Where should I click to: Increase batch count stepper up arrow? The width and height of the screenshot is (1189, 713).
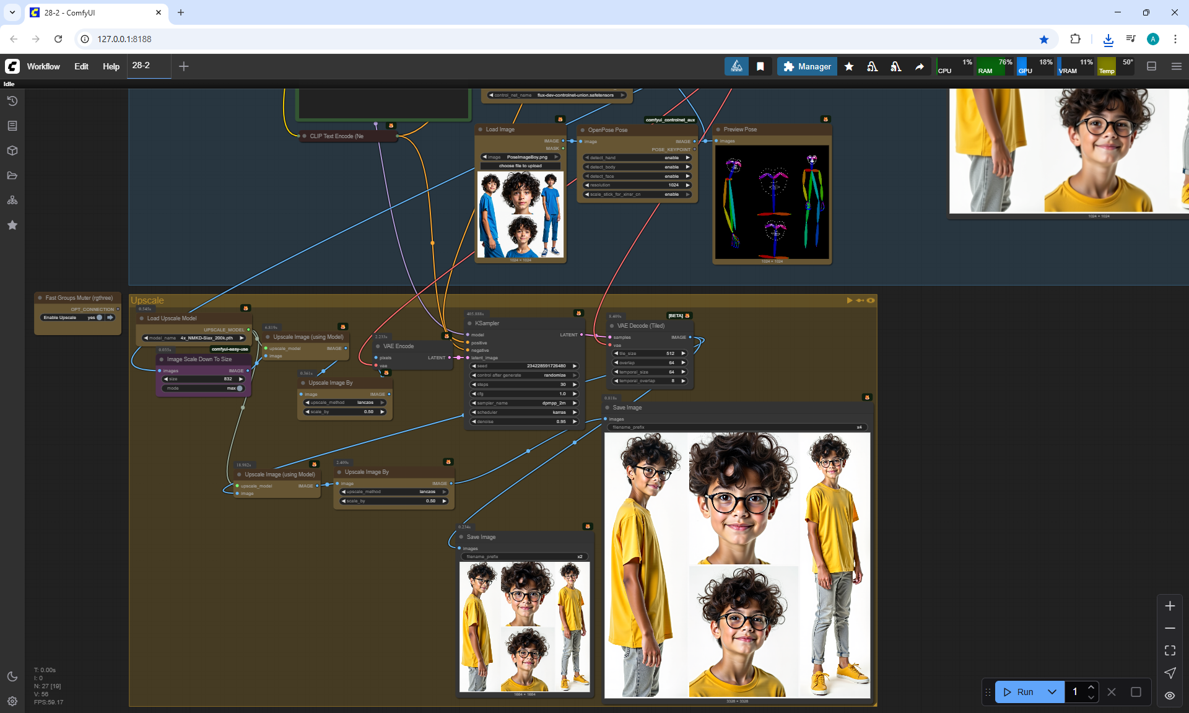coord(1091,687)
